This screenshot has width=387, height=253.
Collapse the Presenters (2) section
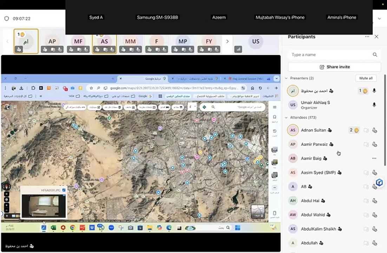coord(286,78)
